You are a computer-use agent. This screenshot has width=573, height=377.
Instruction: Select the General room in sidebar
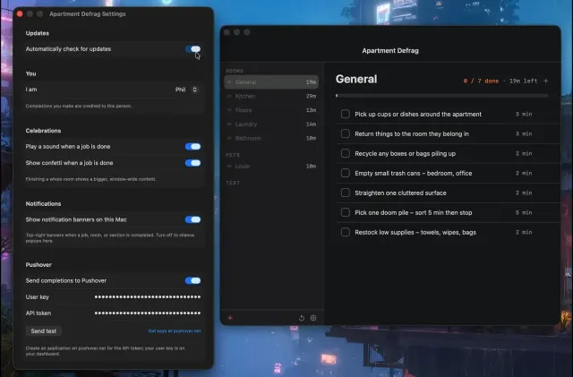(271, 81)
